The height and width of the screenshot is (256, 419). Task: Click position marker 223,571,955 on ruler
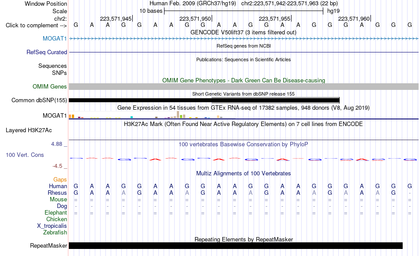[x=275, y=19]
